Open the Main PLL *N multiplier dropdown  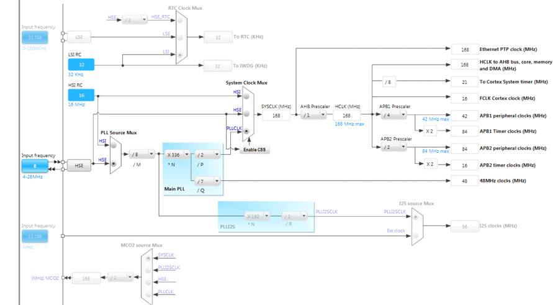click(177, 154)
